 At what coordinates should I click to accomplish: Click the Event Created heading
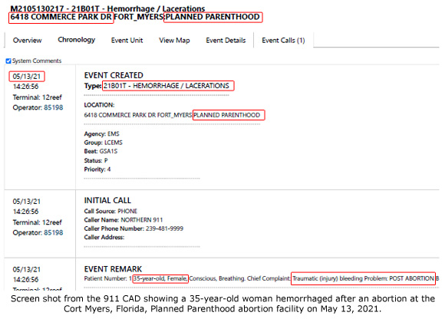tap(114, 75)
